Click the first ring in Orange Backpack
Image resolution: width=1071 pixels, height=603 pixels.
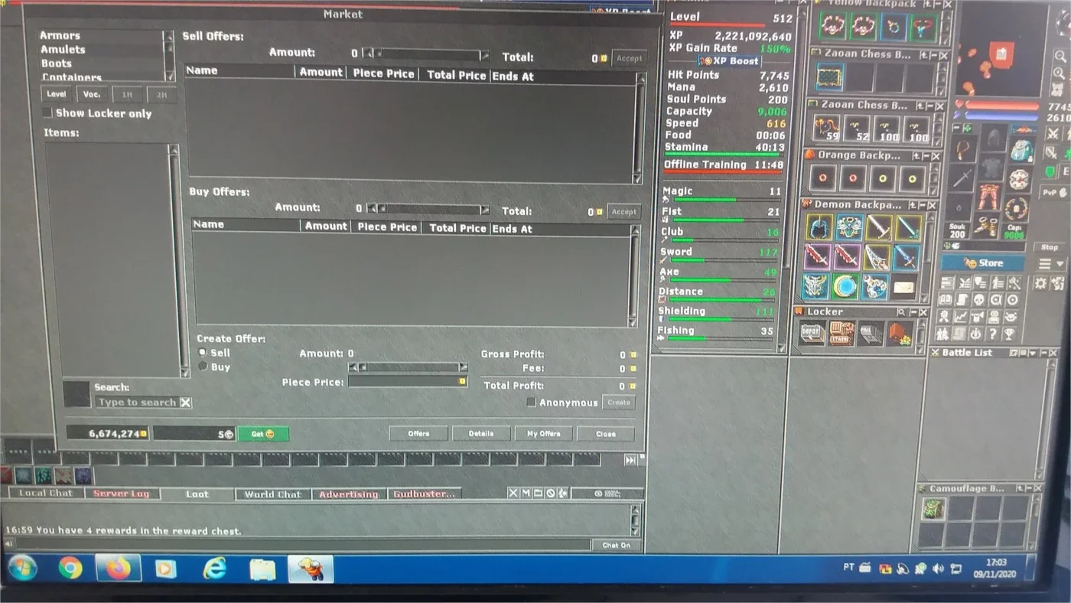[823, 178]
